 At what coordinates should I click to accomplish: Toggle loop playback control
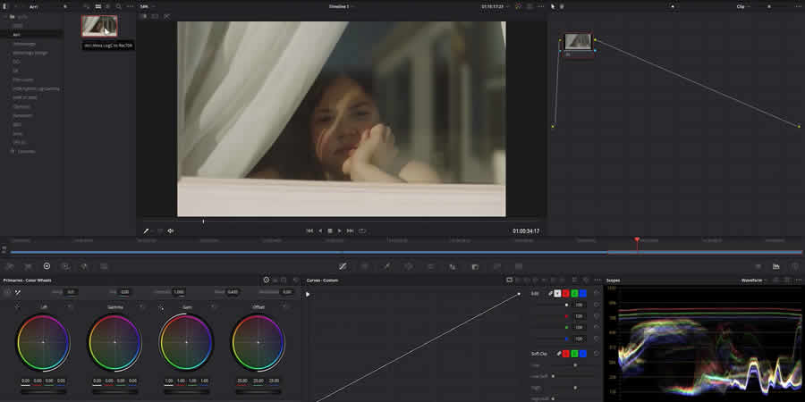(x=362, y=230)
